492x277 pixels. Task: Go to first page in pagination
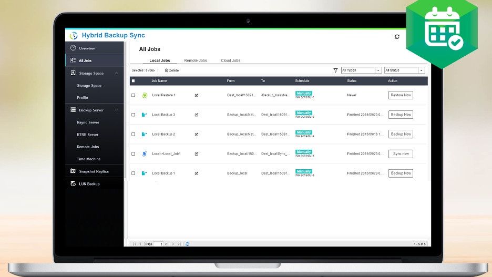tap(134, 244)
